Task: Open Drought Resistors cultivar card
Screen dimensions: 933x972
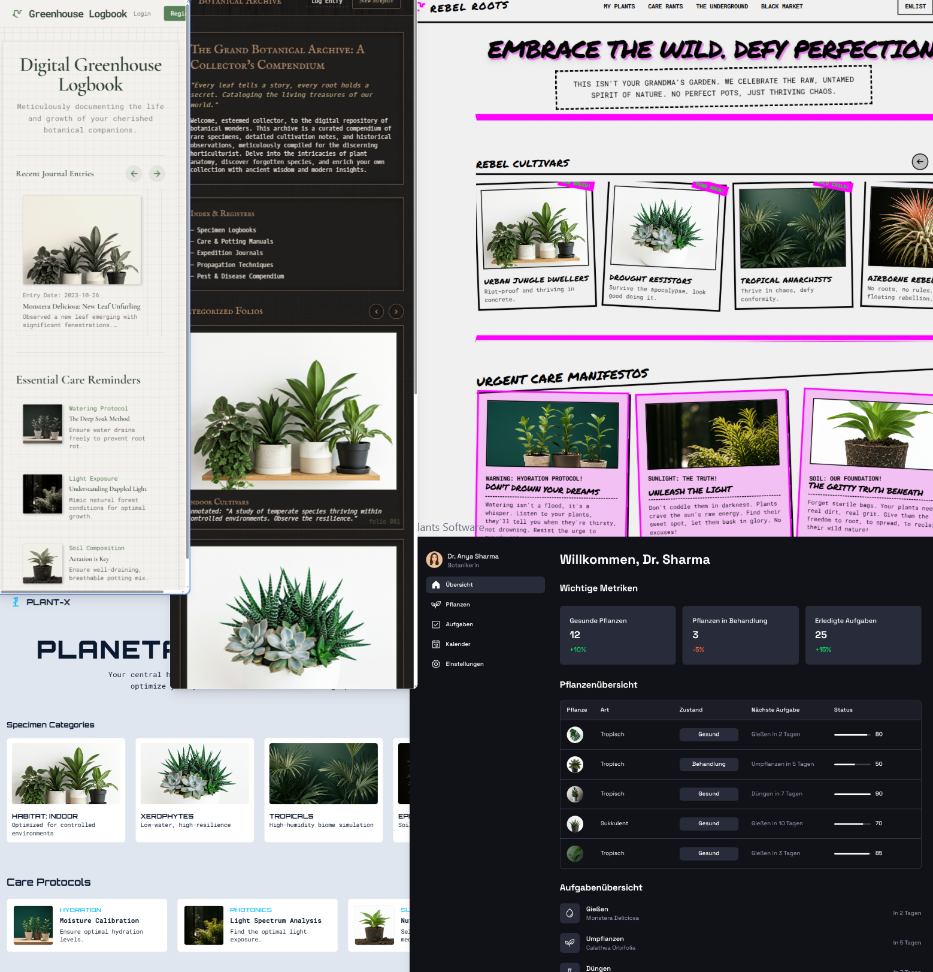Action: 663,246
